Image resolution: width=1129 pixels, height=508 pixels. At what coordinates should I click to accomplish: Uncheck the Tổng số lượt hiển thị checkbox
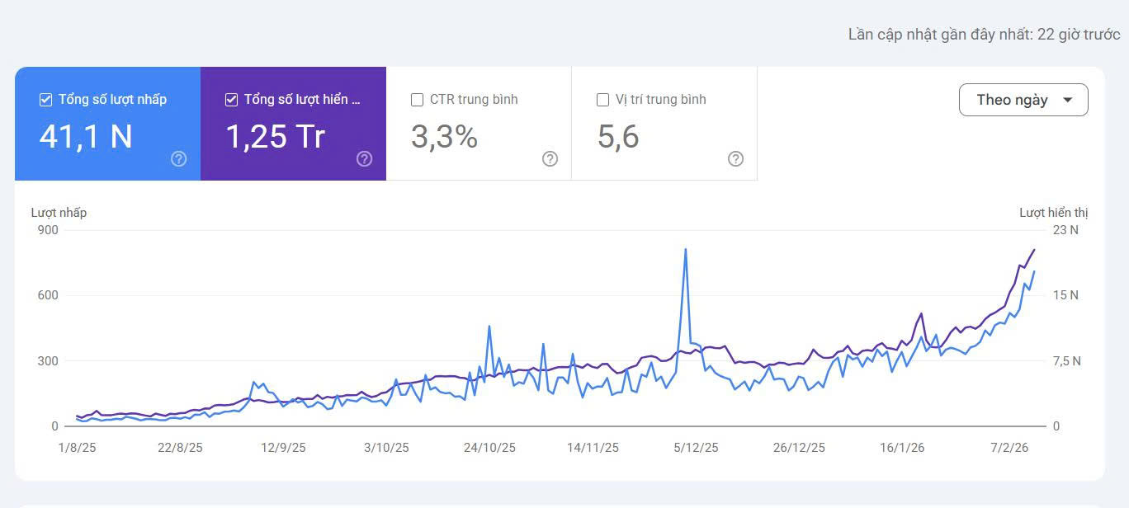coord(232,100)
